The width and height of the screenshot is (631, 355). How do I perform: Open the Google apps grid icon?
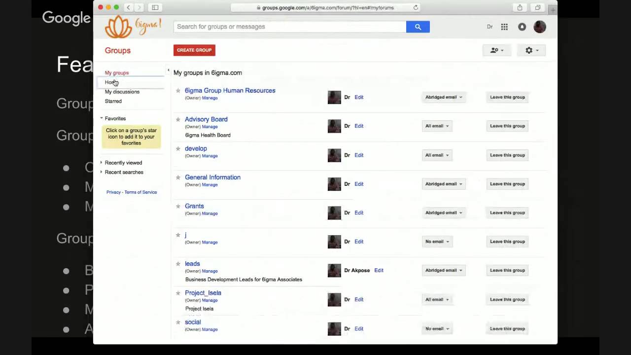tap(504, 27)
